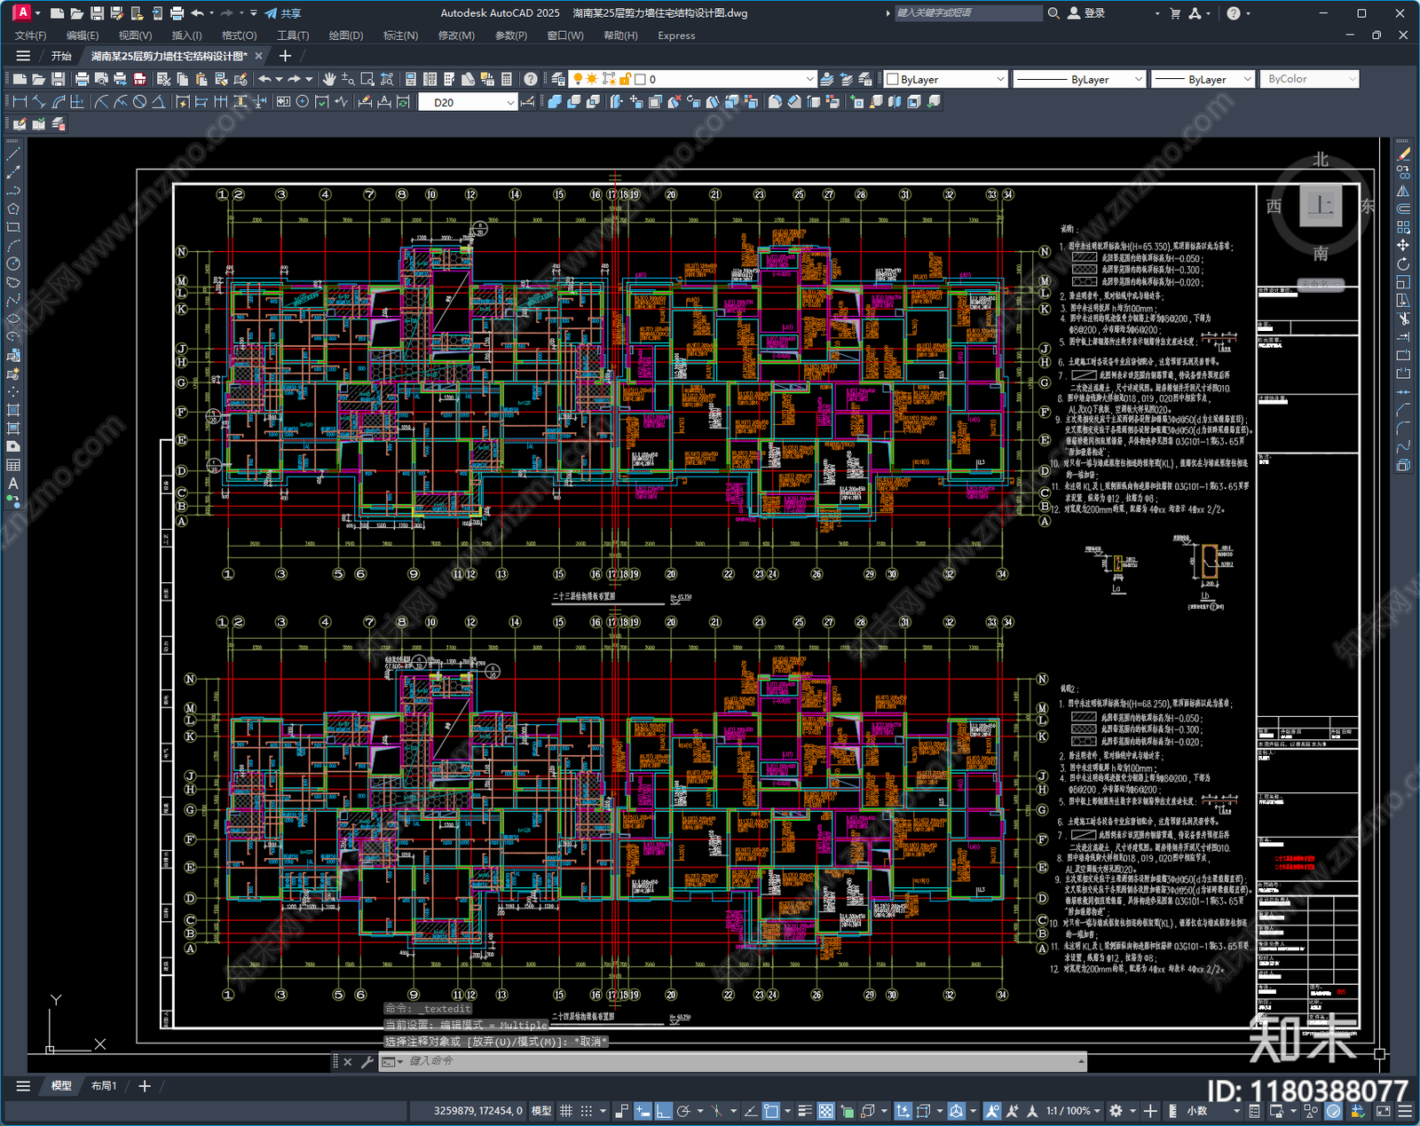Toggle lineweight display in status bar
1420x1126 pixels.
[805, 1111]
